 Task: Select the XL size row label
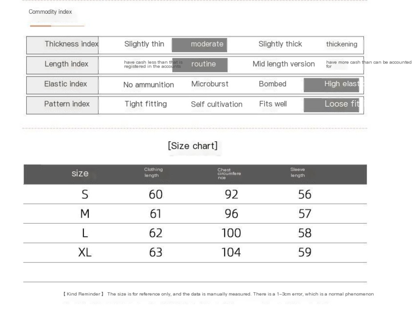[x=85, y=253]
